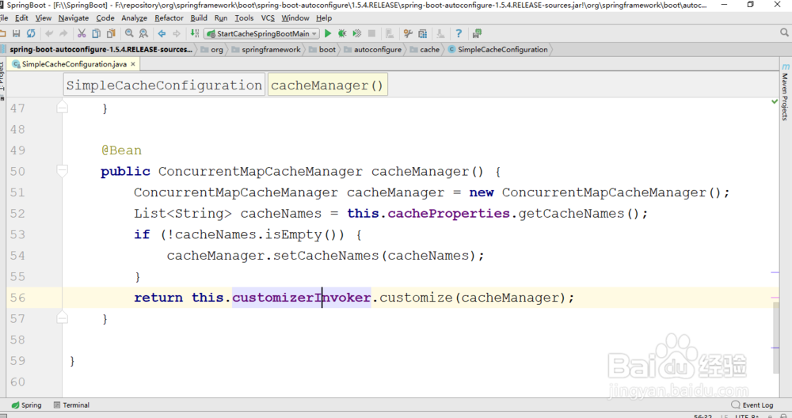Click cacheProperties on line 52
This screenshot has height=418, width=792.
click(448, 214)
